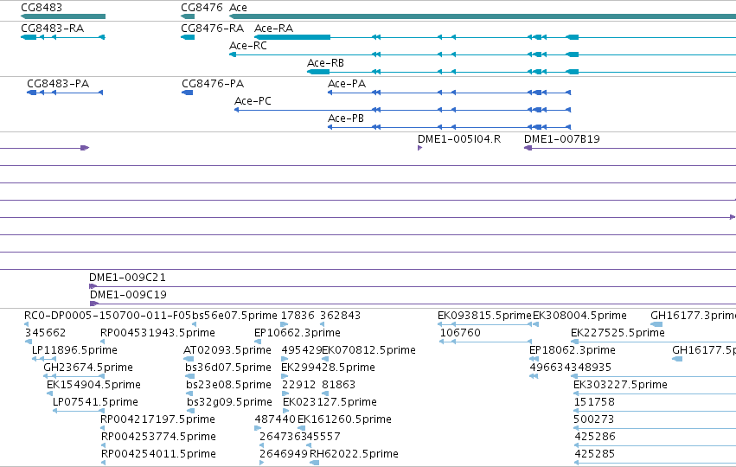Image resolution: width=736 pixels, height=467 pixels.
Task: Select the 425285 feature label
Action: click(x=595, y=454)
